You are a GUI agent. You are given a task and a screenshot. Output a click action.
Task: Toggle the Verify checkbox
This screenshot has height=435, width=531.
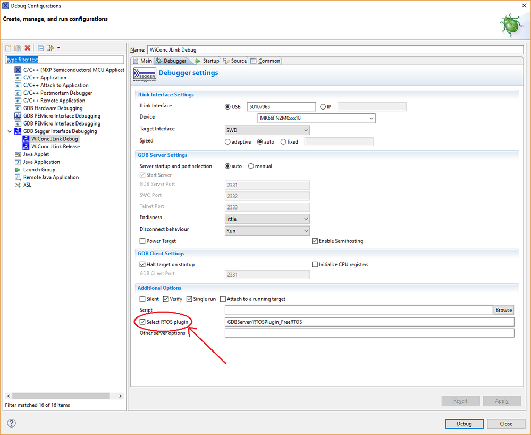click(x=166, y=299)
